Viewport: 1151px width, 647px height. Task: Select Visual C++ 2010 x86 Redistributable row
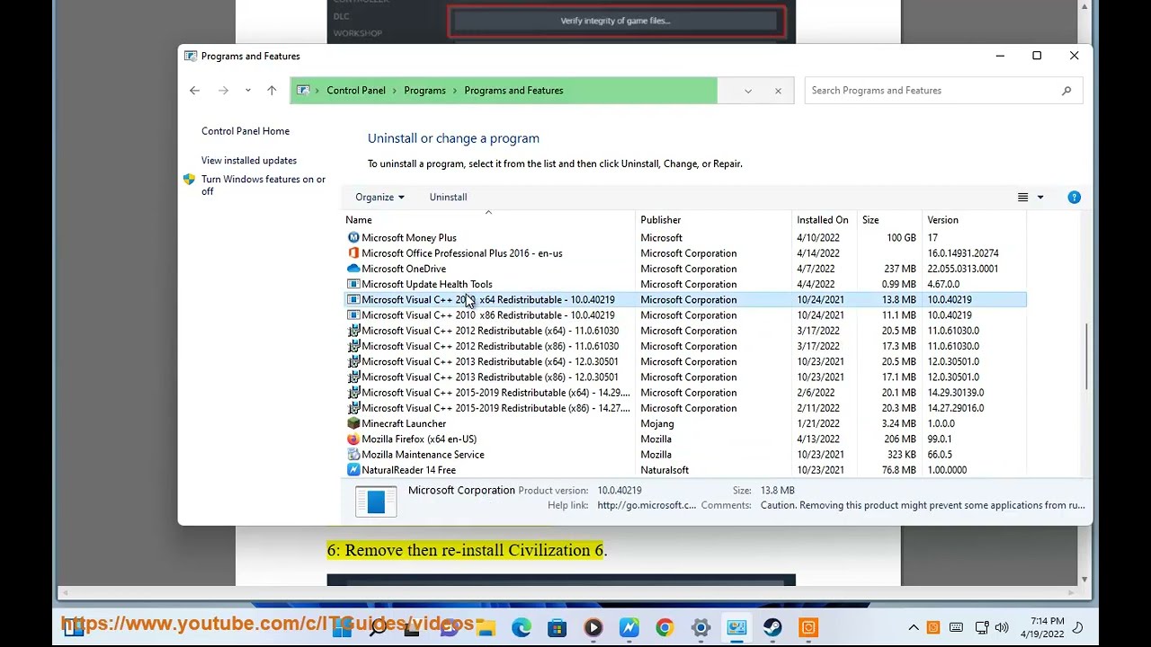coord(685,315)
